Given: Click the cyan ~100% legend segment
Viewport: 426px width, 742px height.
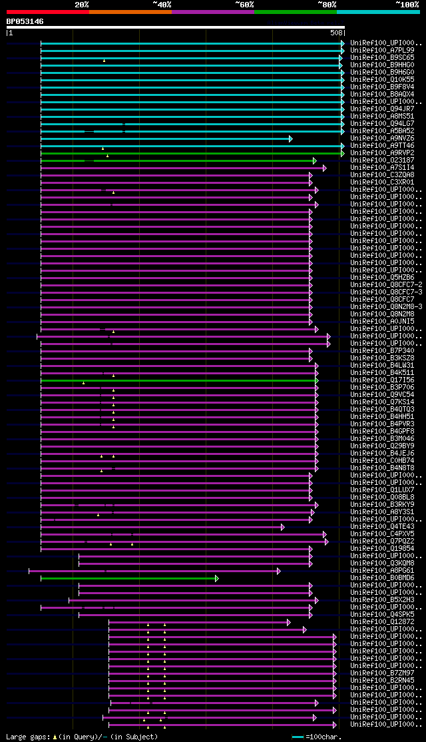Looking at the screenshot, I should (x=378, y=12).
